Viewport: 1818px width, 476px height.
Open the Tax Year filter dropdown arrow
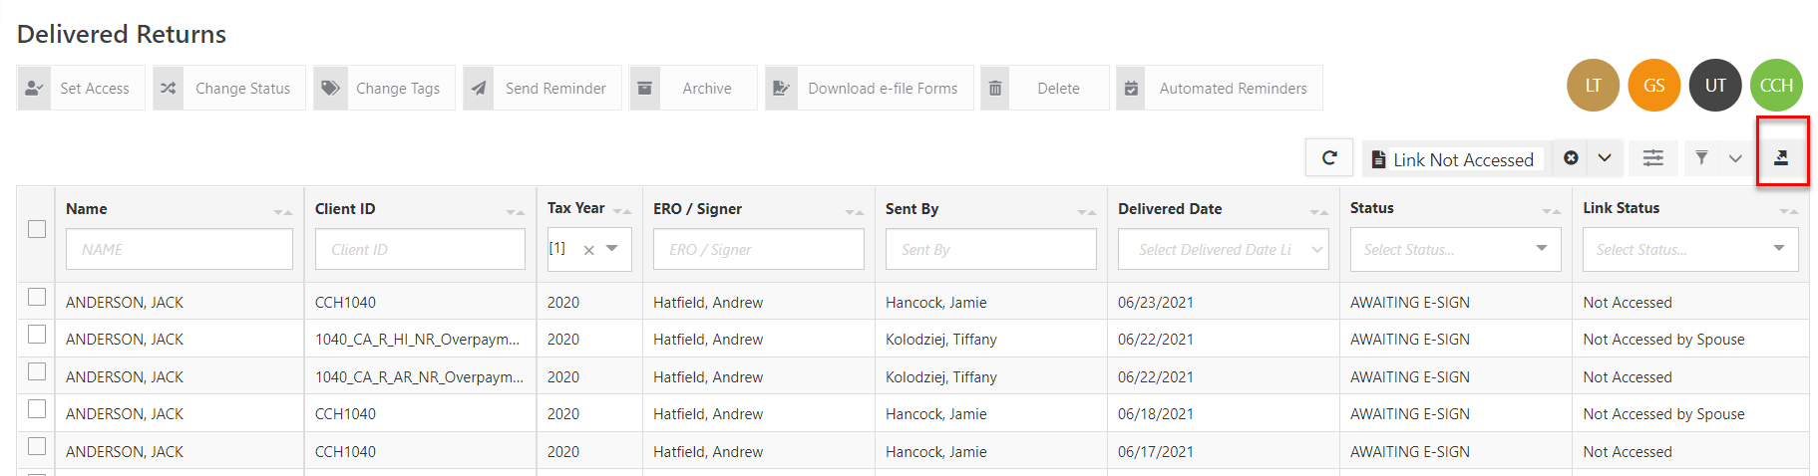point(612,248)
